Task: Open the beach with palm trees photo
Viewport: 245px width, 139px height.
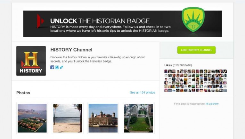Action: point(68,118)
